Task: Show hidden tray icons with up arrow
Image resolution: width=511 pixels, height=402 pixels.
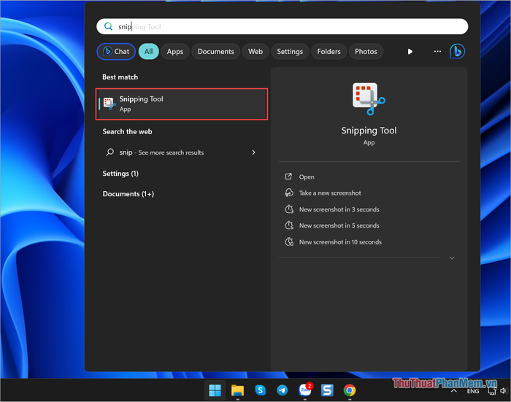Action: pyautogui.click(x=453, y=391)
